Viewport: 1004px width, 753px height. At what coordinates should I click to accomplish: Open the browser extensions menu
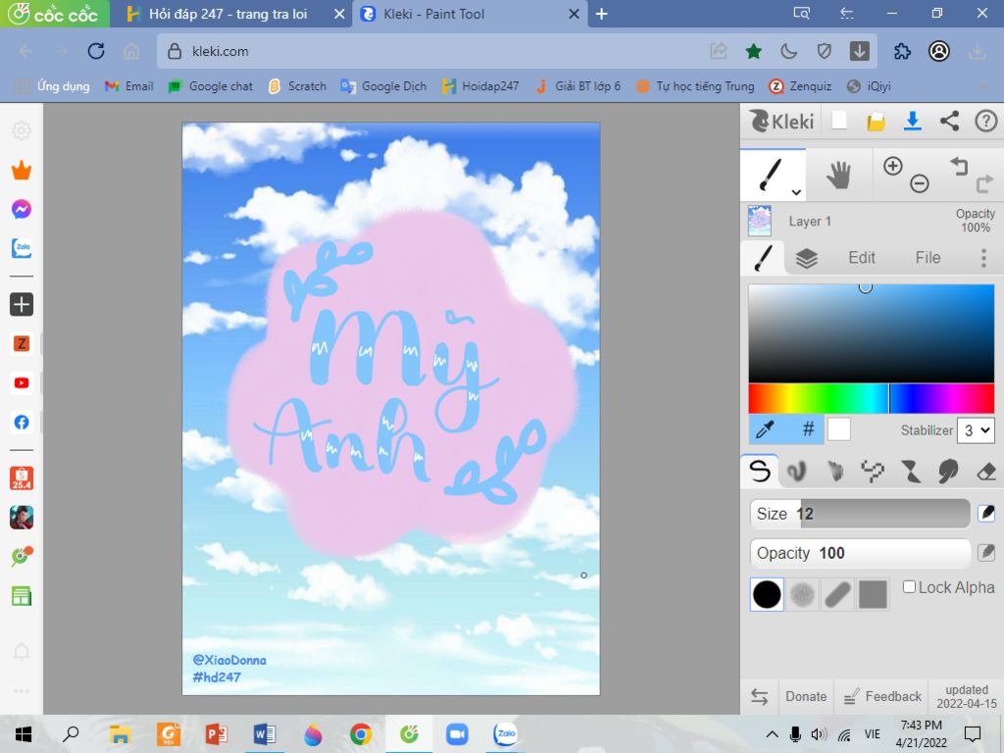pyautogui.click(x=902, y=51)
